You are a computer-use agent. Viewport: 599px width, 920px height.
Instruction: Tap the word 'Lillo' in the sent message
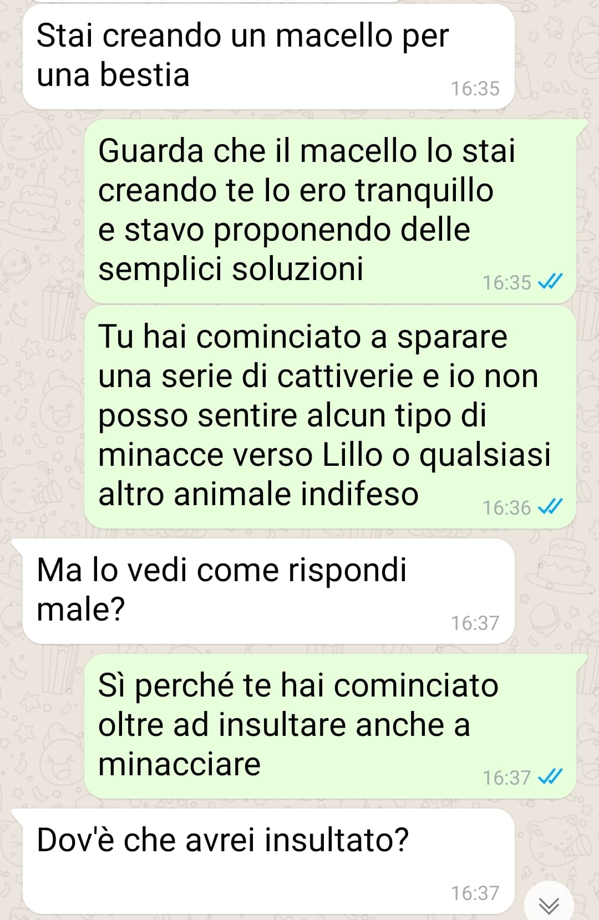tap(353, 455)
